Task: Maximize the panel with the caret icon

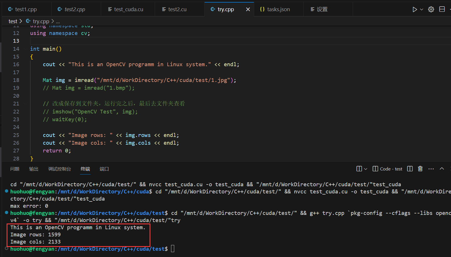Action: [442, 169]
